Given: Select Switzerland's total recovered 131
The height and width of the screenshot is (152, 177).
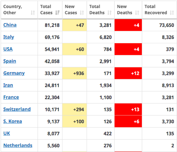Looking at the screenshot, I should (170, 110).
